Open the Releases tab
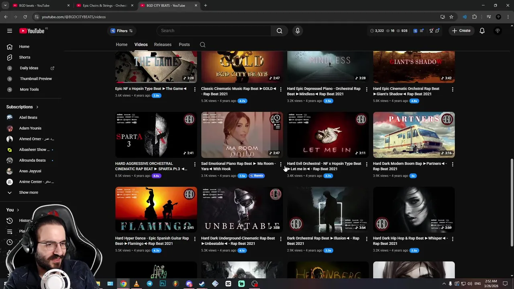Image resolution: width=514 pixels, height=289 pixels. point(163,45)
